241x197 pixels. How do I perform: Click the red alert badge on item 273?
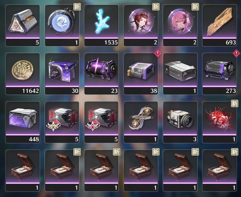click(236, 54)
